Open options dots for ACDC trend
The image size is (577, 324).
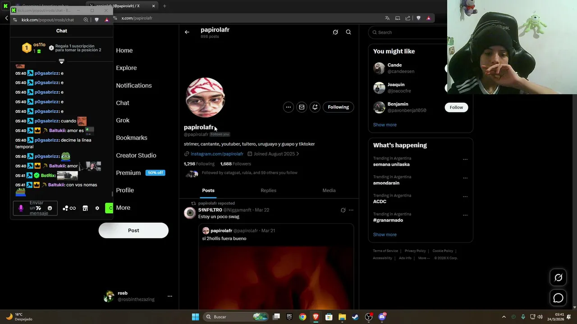[465, 197]
